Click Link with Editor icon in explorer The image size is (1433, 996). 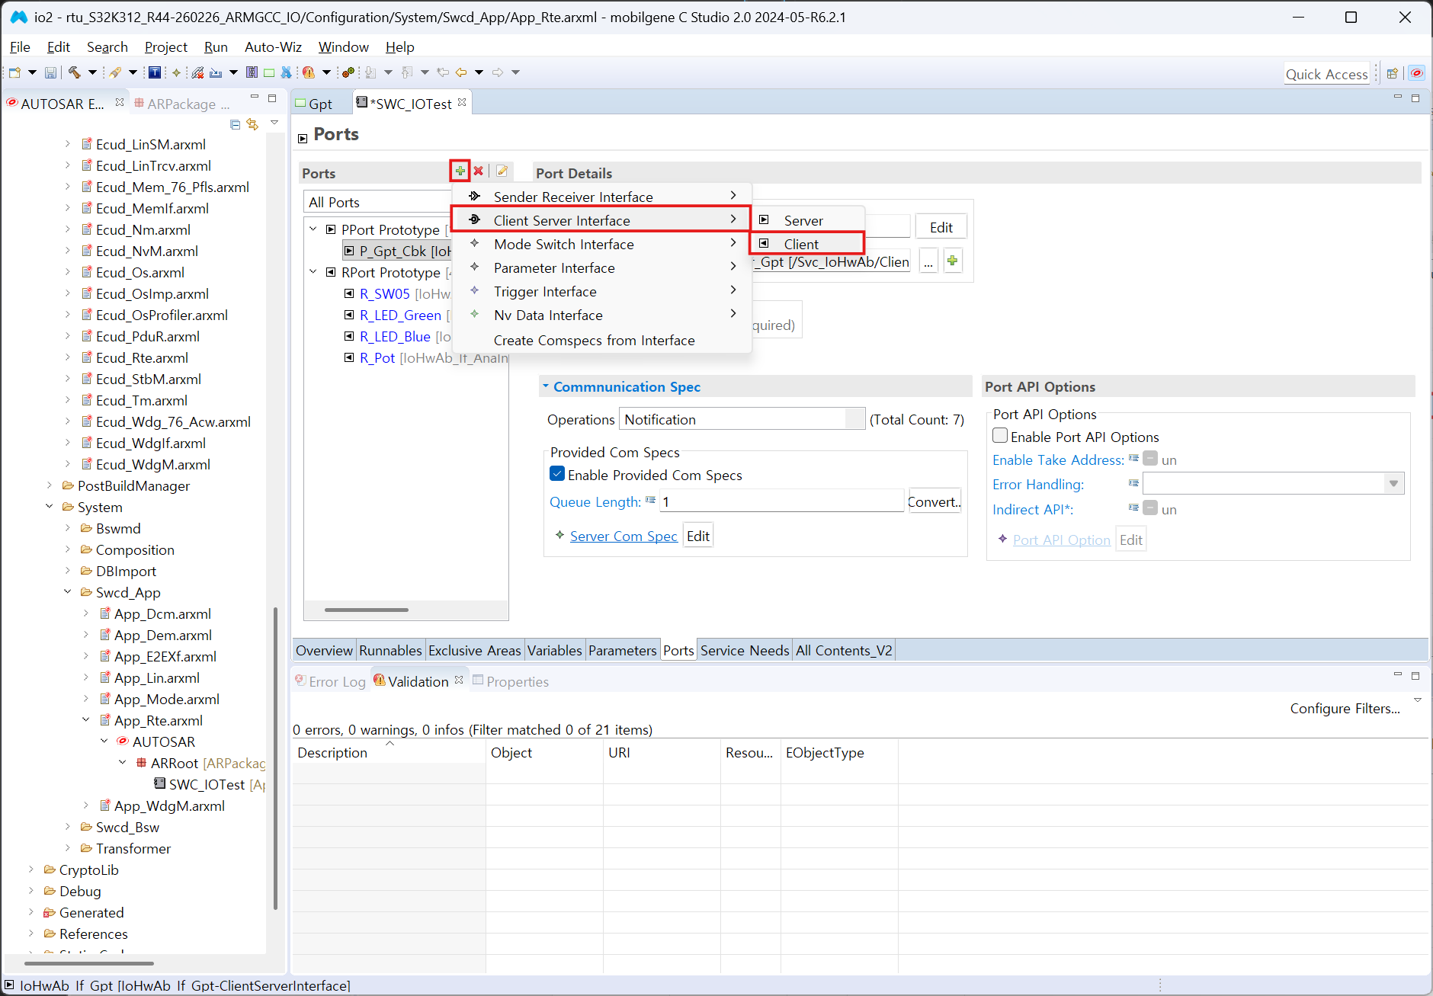pos(252,123)
